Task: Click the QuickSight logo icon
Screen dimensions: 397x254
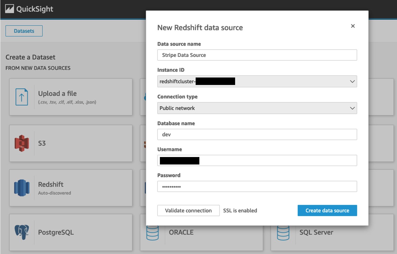Action: pyautogui.click(x=9, y=9)
